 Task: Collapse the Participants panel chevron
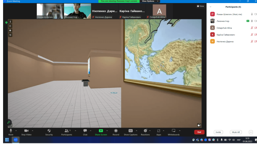coord(210,7)
